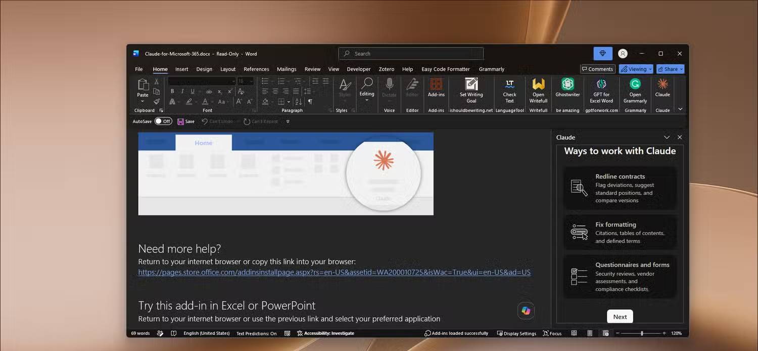
Task: Open the Zotero tab
Action: (387, 69)
